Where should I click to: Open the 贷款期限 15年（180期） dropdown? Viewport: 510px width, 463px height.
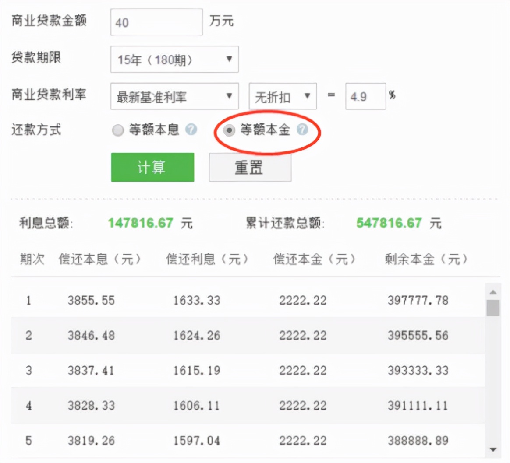(174, 60)
